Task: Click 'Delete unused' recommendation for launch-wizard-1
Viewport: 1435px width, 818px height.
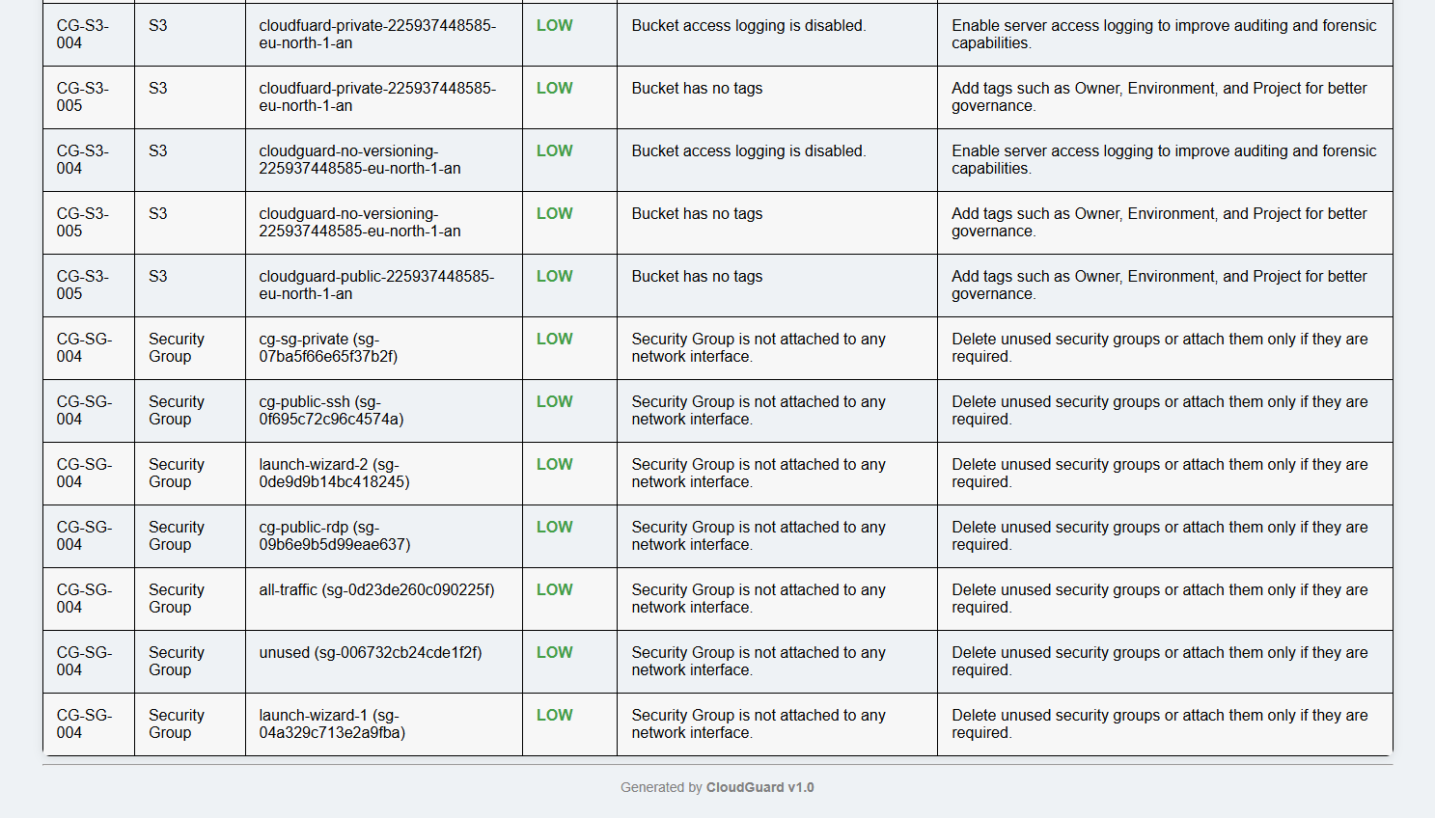Action: click(x=1160, y=723)
